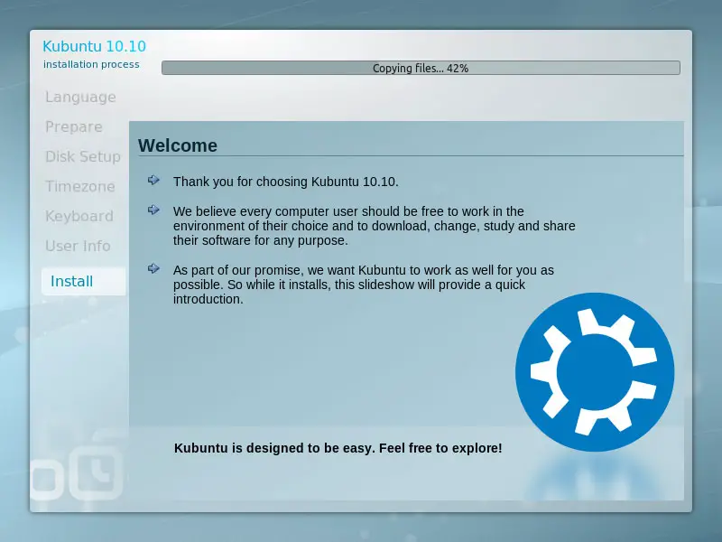The image size is (722, 542).
Task: Click 'Kubuntu is designed to be easy' text
Action: 338,448
